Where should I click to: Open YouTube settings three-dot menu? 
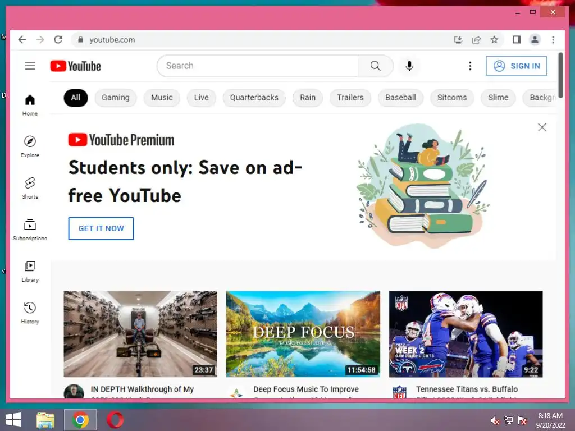click(470, 66)
